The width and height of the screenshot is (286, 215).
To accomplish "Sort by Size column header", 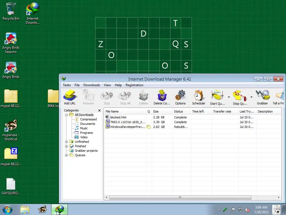I will click(162, 111).
